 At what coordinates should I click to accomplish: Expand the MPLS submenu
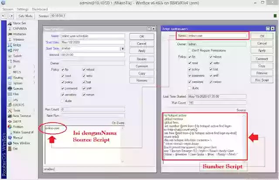pos(34,72)
